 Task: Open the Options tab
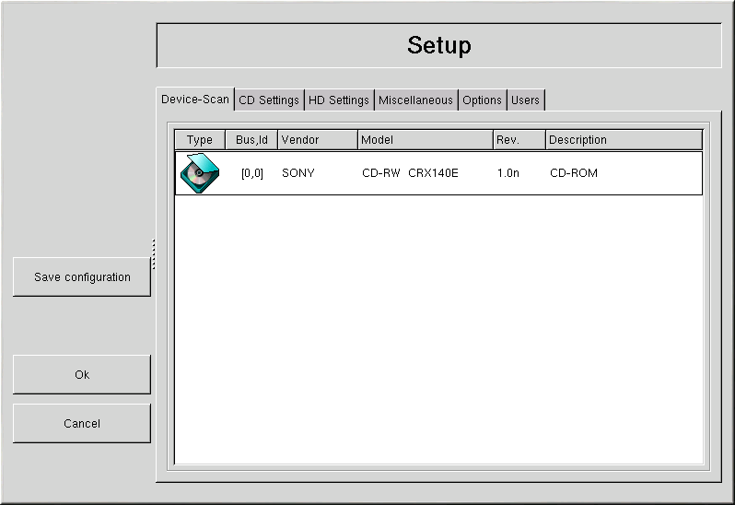482,100
